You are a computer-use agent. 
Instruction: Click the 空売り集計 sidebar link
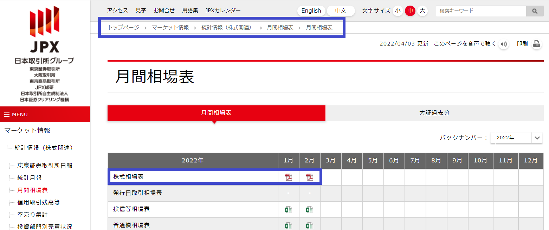tap(32, 214)
